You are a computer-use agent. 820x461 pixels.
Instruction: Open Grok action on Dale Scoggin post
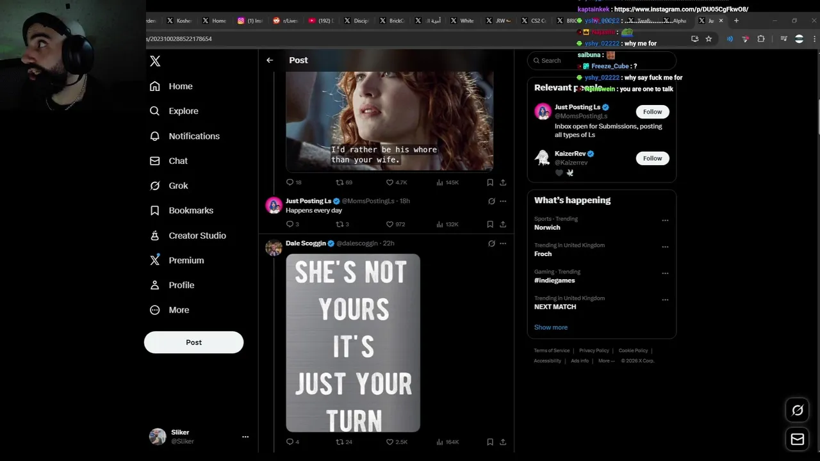[491, 243]
